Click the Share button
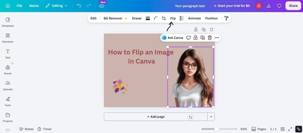Image resolution: width=303 pixels, height=133 pixels. pos(293,6)
